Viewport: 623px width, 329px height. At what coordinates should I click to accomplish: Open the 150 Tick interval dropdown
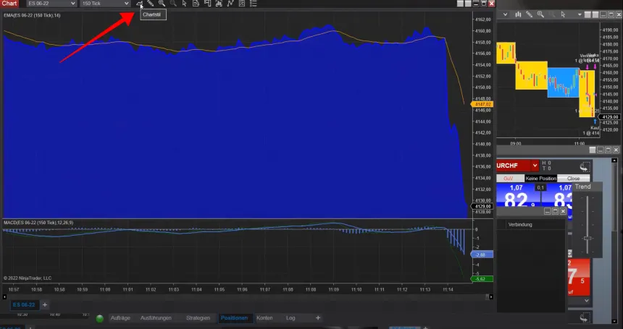tap(105, 4)
